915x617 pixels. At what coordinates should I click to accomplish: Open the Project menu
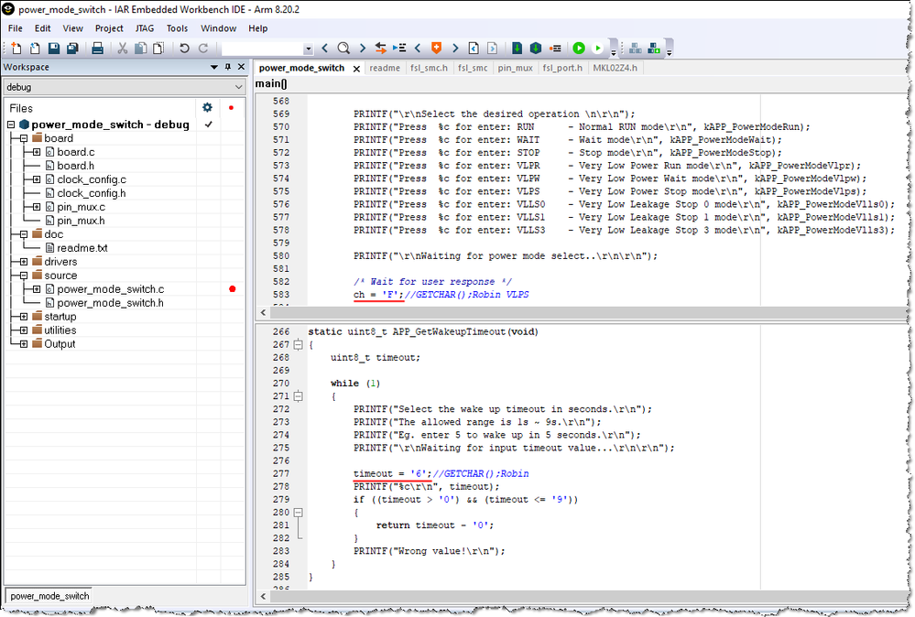pos(109,28)
